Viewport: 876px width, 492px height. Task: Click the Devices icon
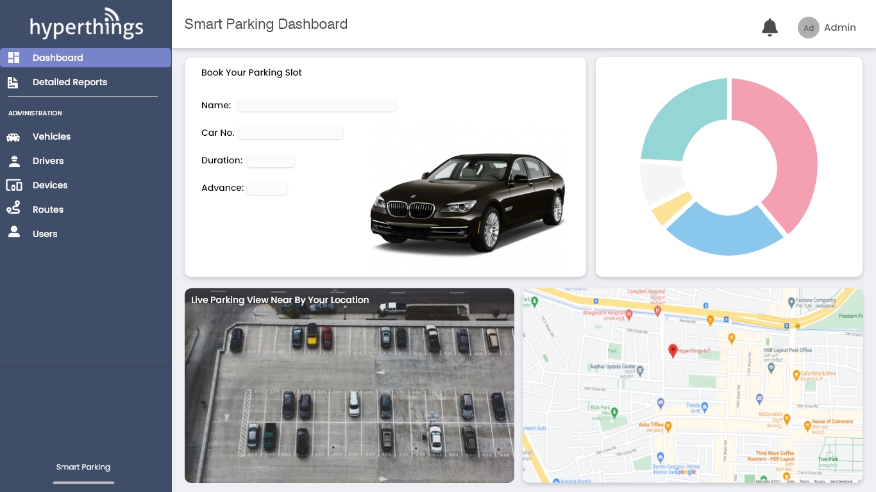point(14,185)
